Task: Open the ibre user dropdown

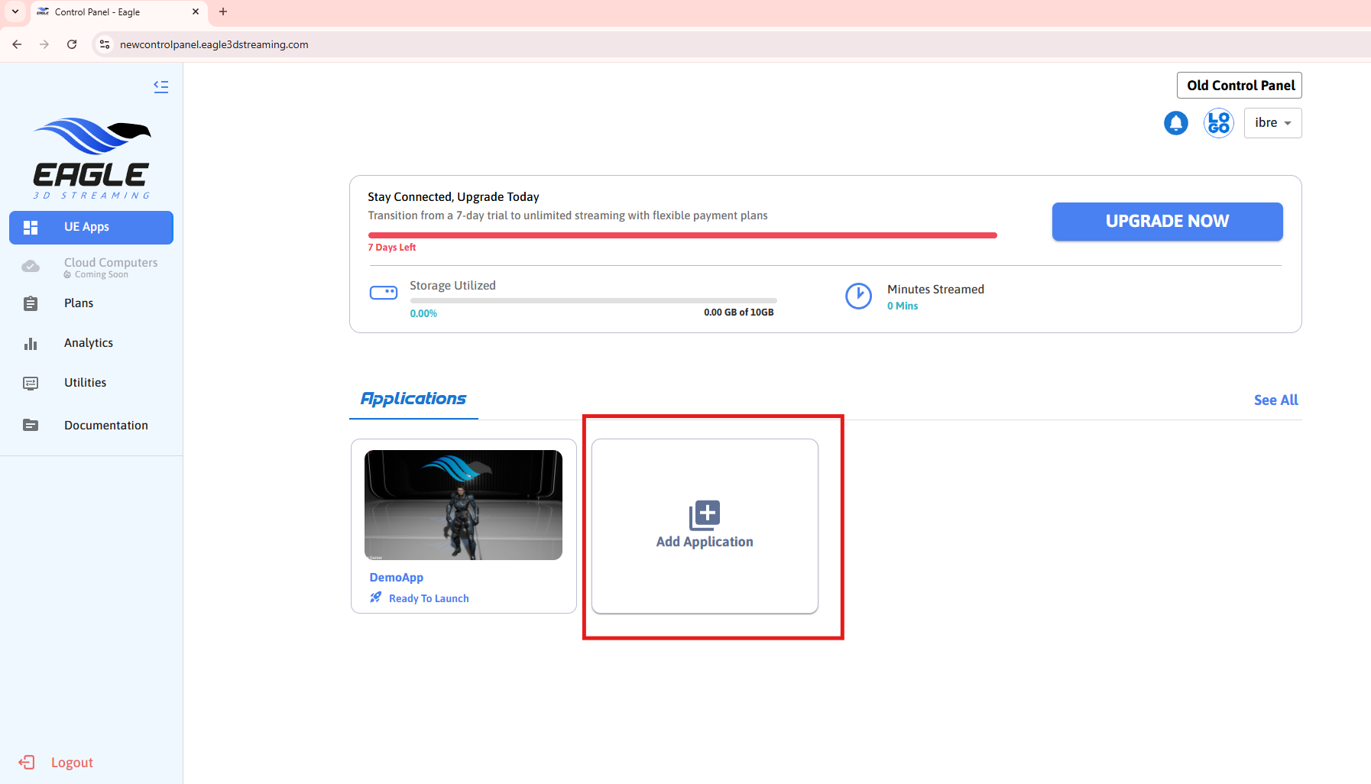Action: pos(1272,123)
